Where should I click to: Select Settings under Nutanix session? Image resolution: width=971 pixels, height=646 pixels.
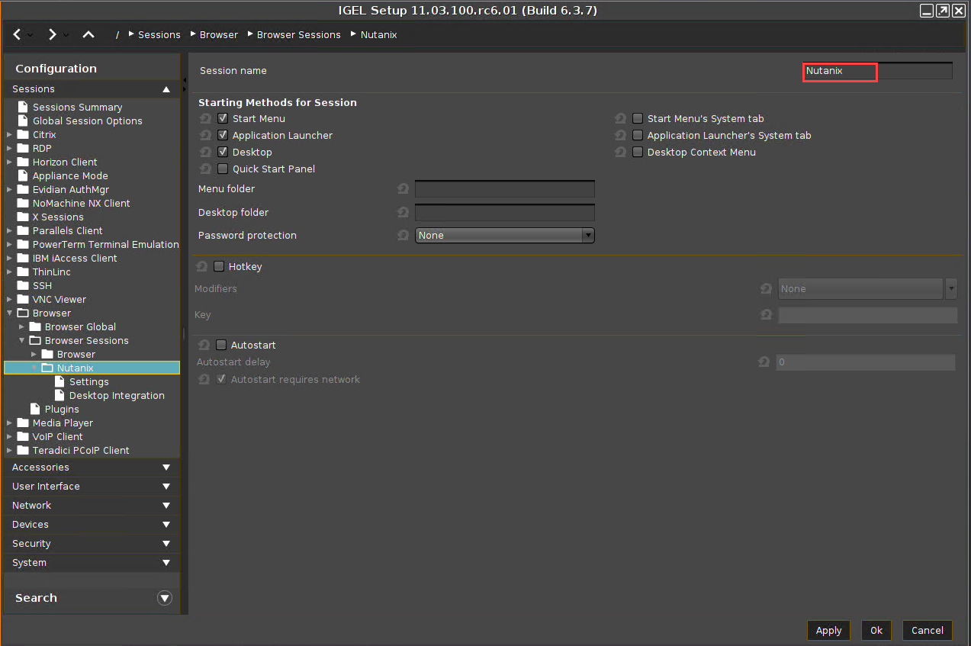pyautogui.click(x=88, y=382)
